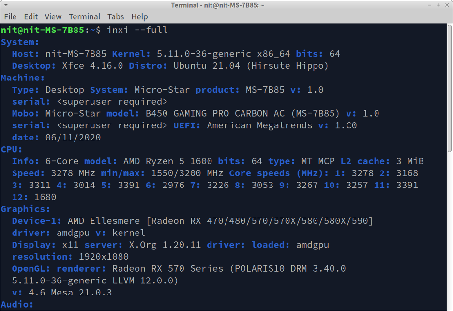Minimize the terminal window

point(429,5)
